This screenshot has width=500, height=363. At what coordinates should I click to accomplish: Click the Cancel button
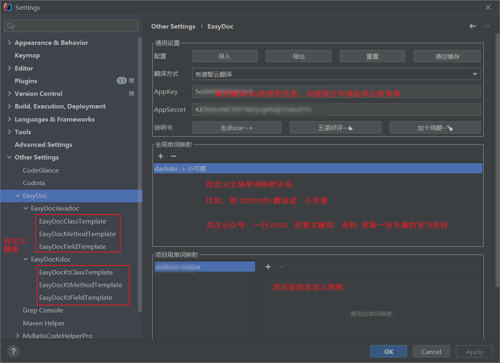(x=431, y=352)
